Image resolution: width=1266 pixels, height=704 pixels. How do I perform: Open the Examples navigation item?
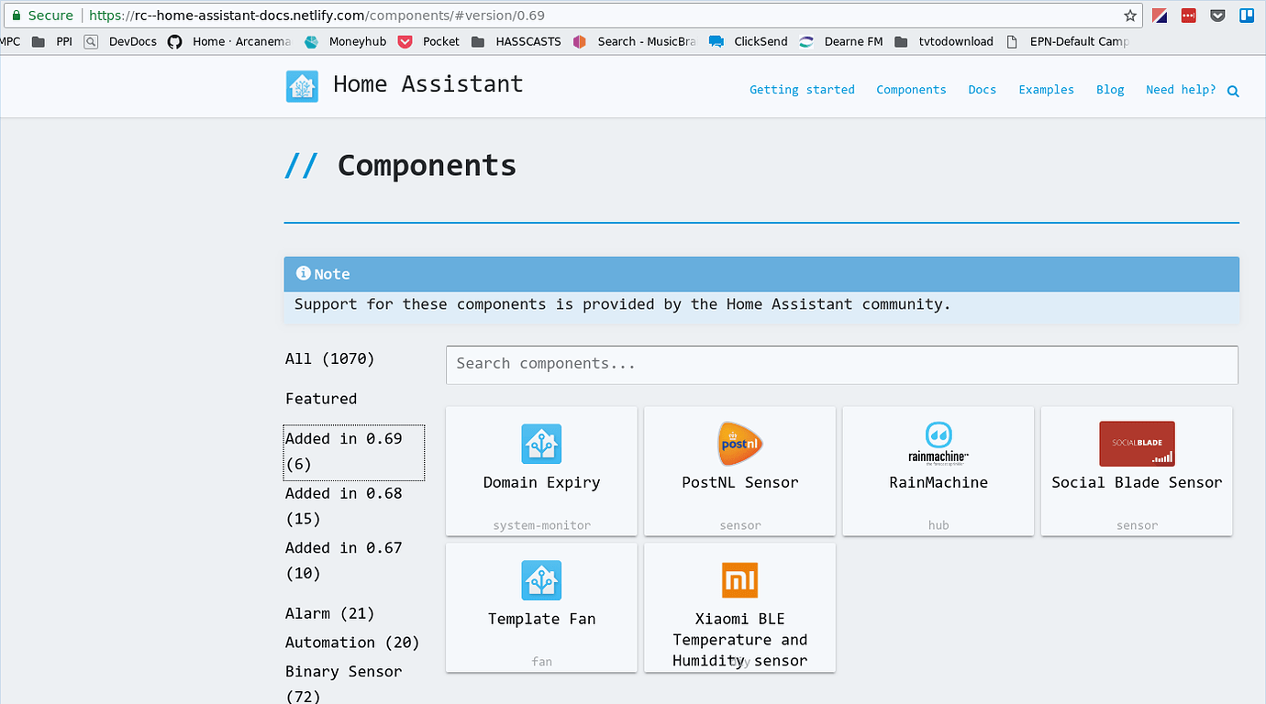click(1046, 90)
